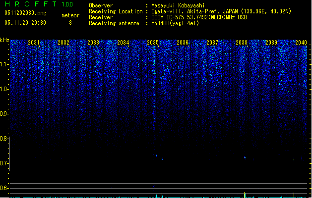Click the 'Receiving antenna' label

point(114,23)
